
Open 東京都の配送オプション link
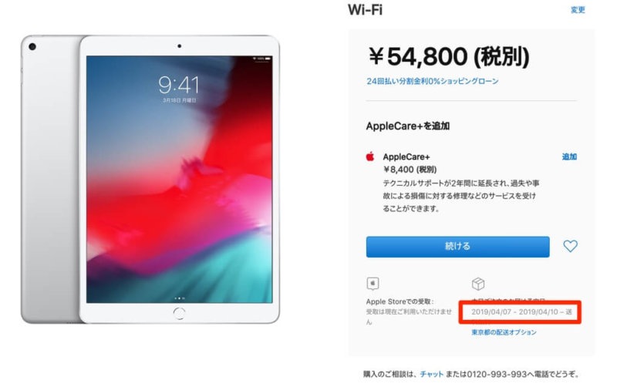(x=504, y=332)
